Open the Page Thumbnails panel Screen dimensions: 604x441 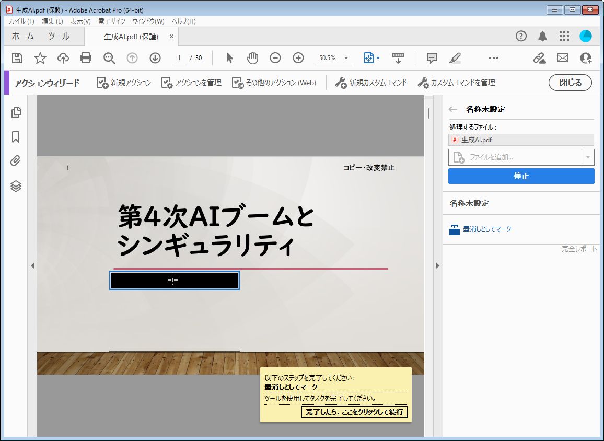[15, 112]
